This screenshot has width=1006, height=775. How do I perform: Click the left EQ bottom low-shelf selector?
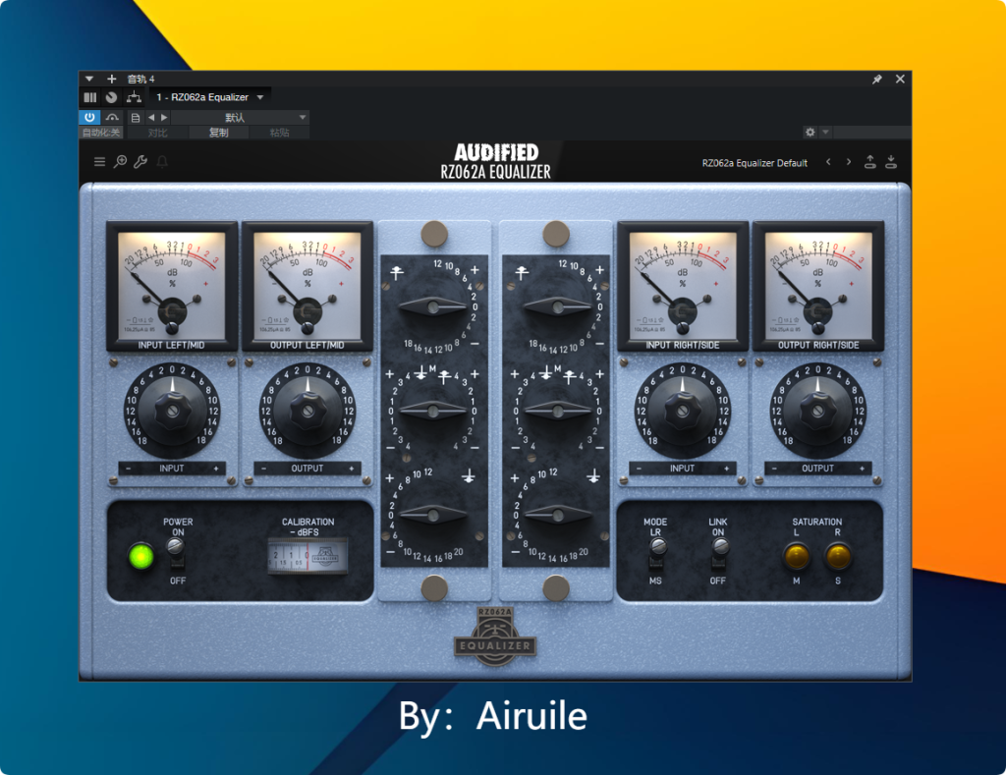(433, 515)
